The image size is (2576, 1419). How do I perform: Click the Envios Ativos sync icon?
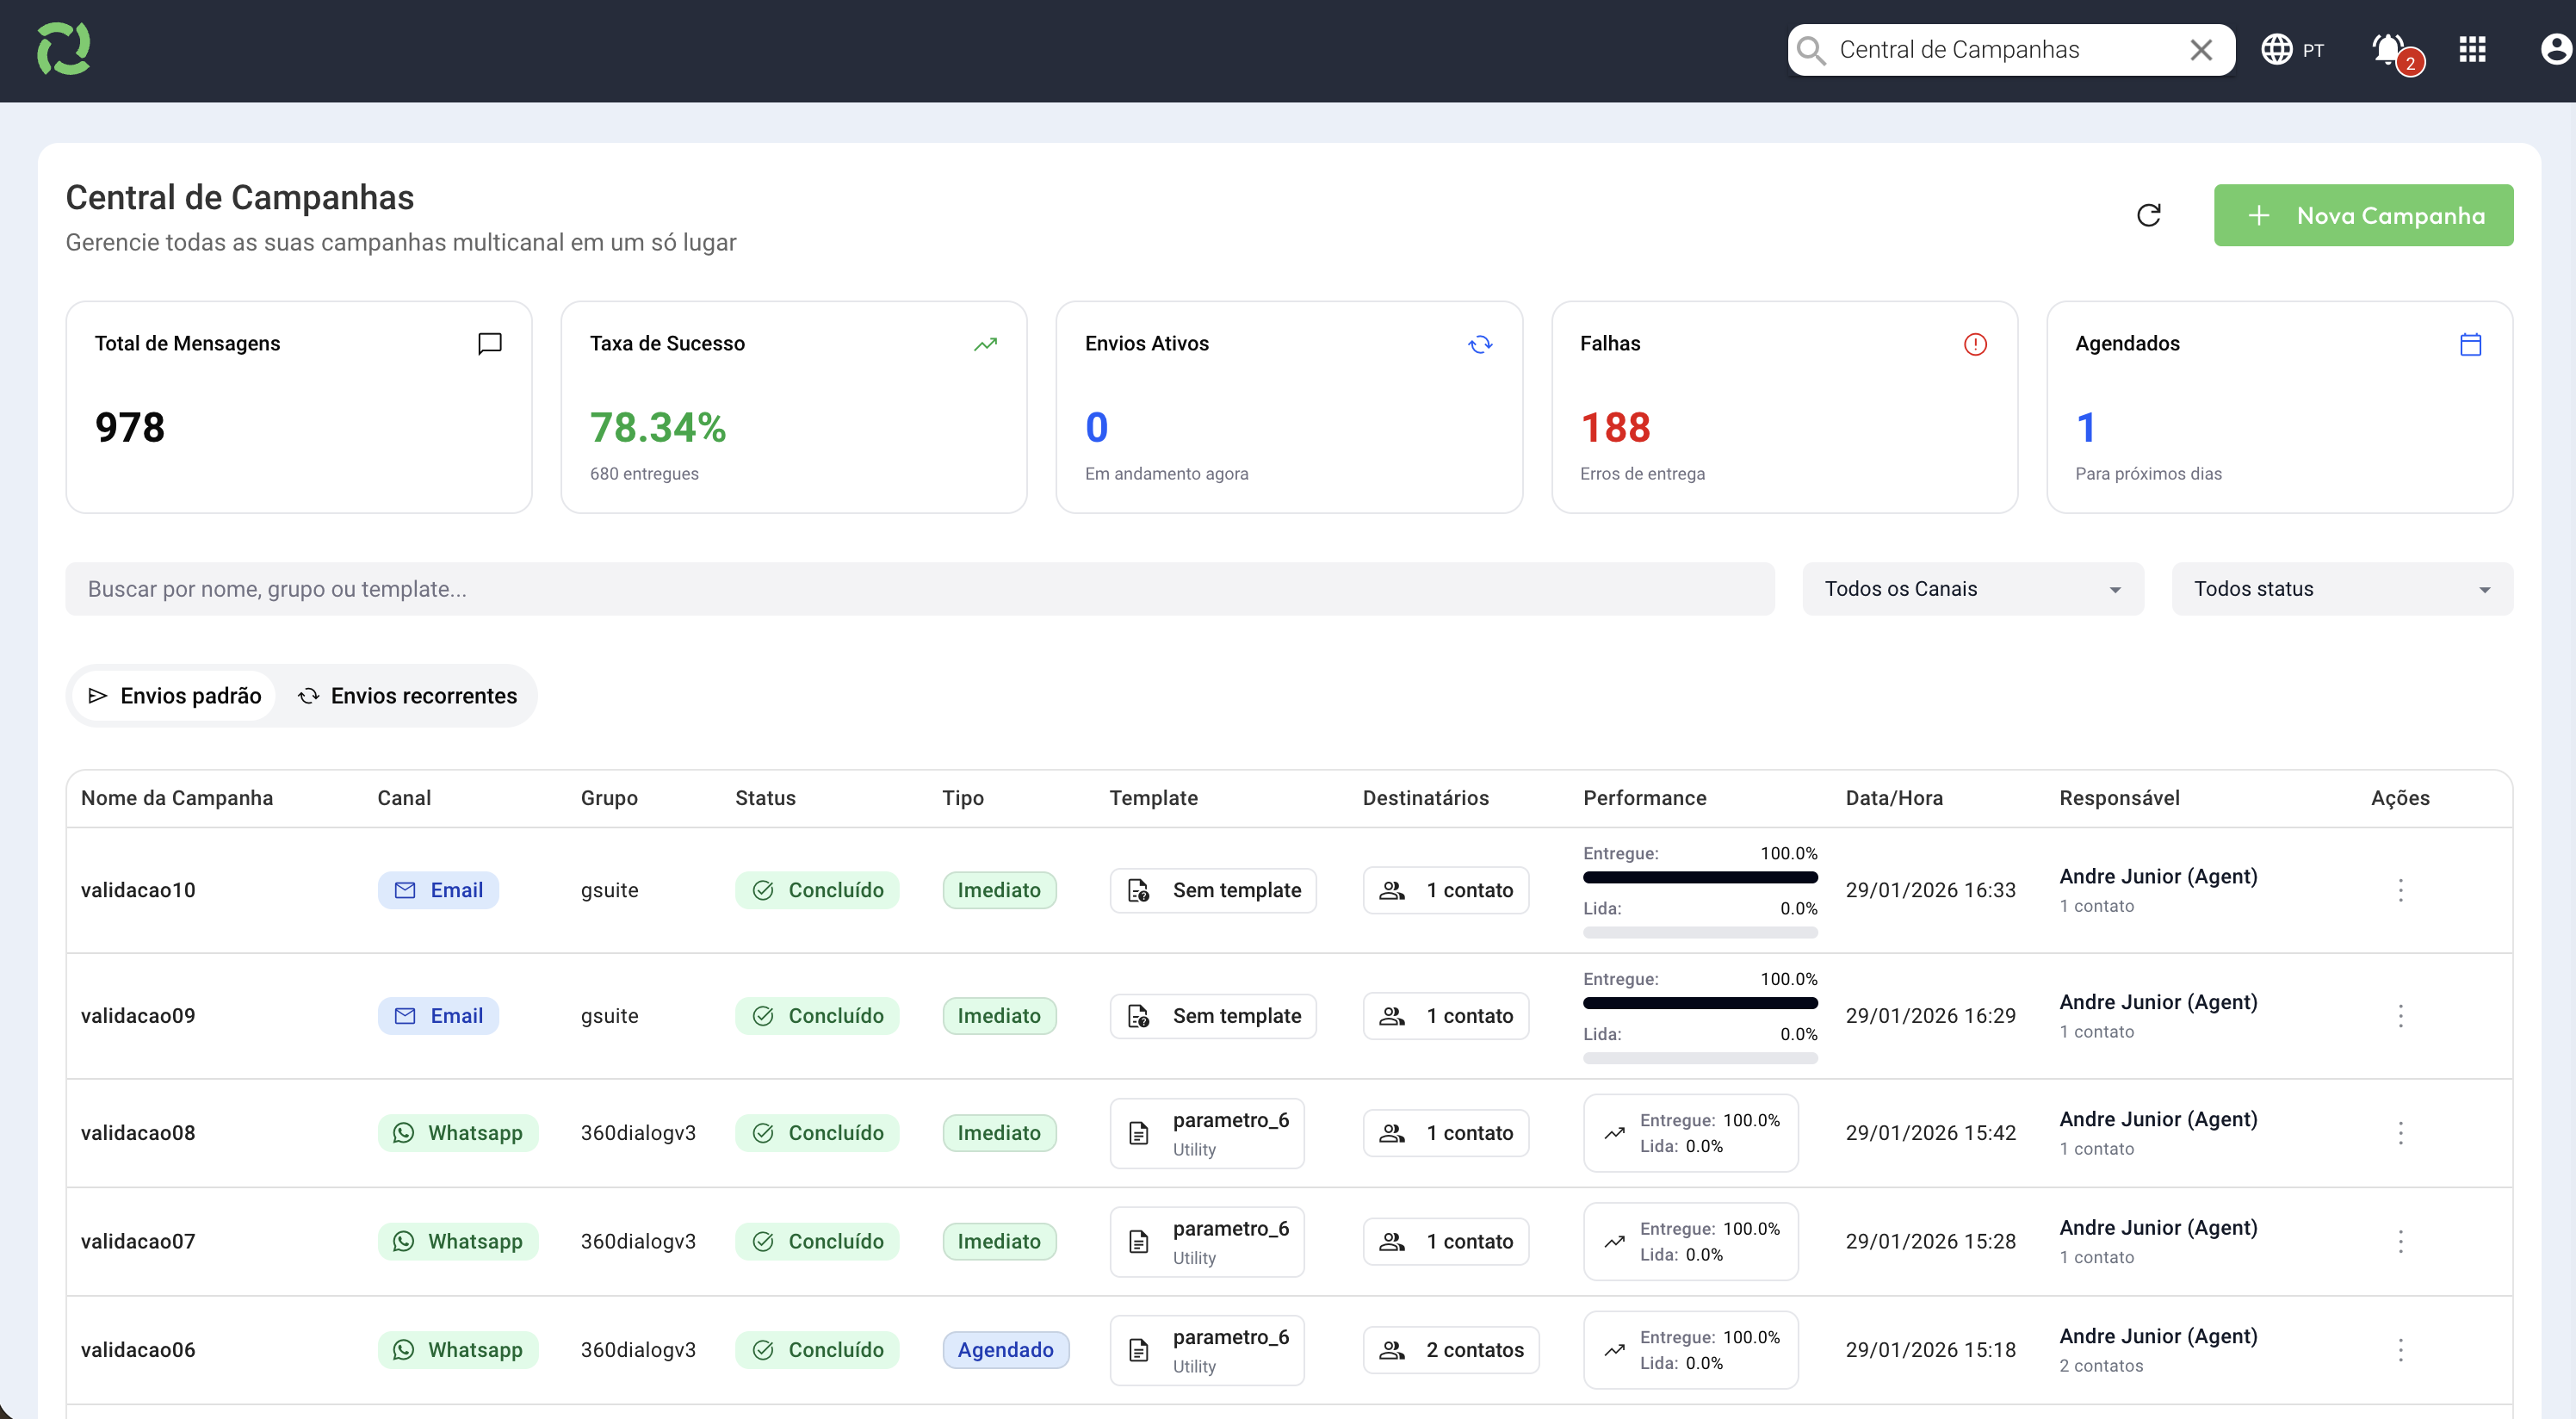coord(1480,344)
